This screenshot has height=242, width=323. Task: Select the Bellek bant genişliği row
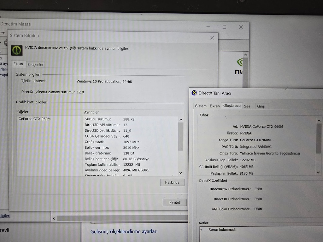point(131,159)
